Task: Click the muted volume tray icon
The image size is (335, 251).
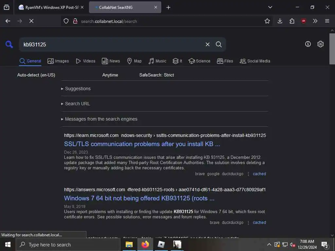Action: [292, 244]
